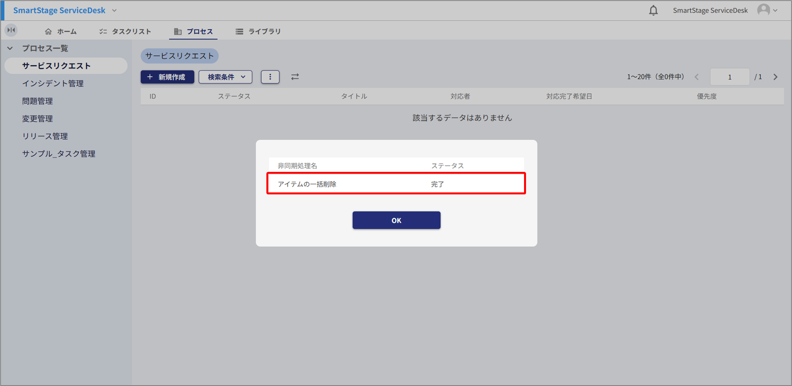Open the タスクリスト tab
This screenshot has height=386, width=792.
tap(125, 32)
